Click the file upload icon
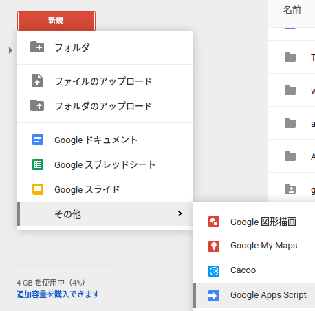This screenshot has width=315, height=311. click(x=37, y=81)
